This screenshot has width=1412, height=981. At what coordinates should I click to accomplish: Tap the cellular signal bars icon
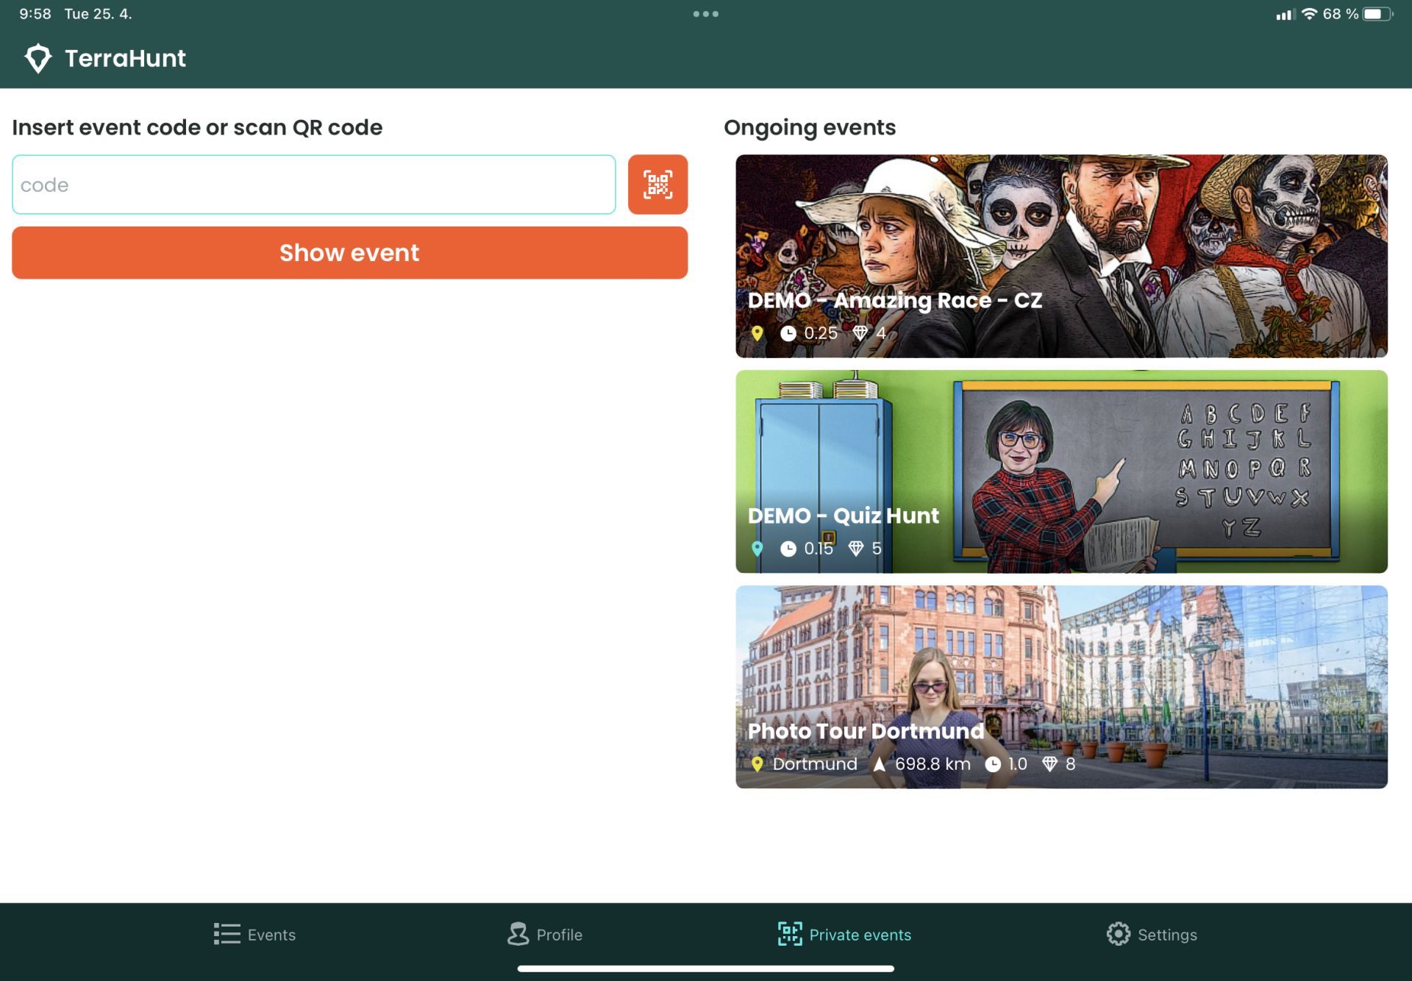1285,14
